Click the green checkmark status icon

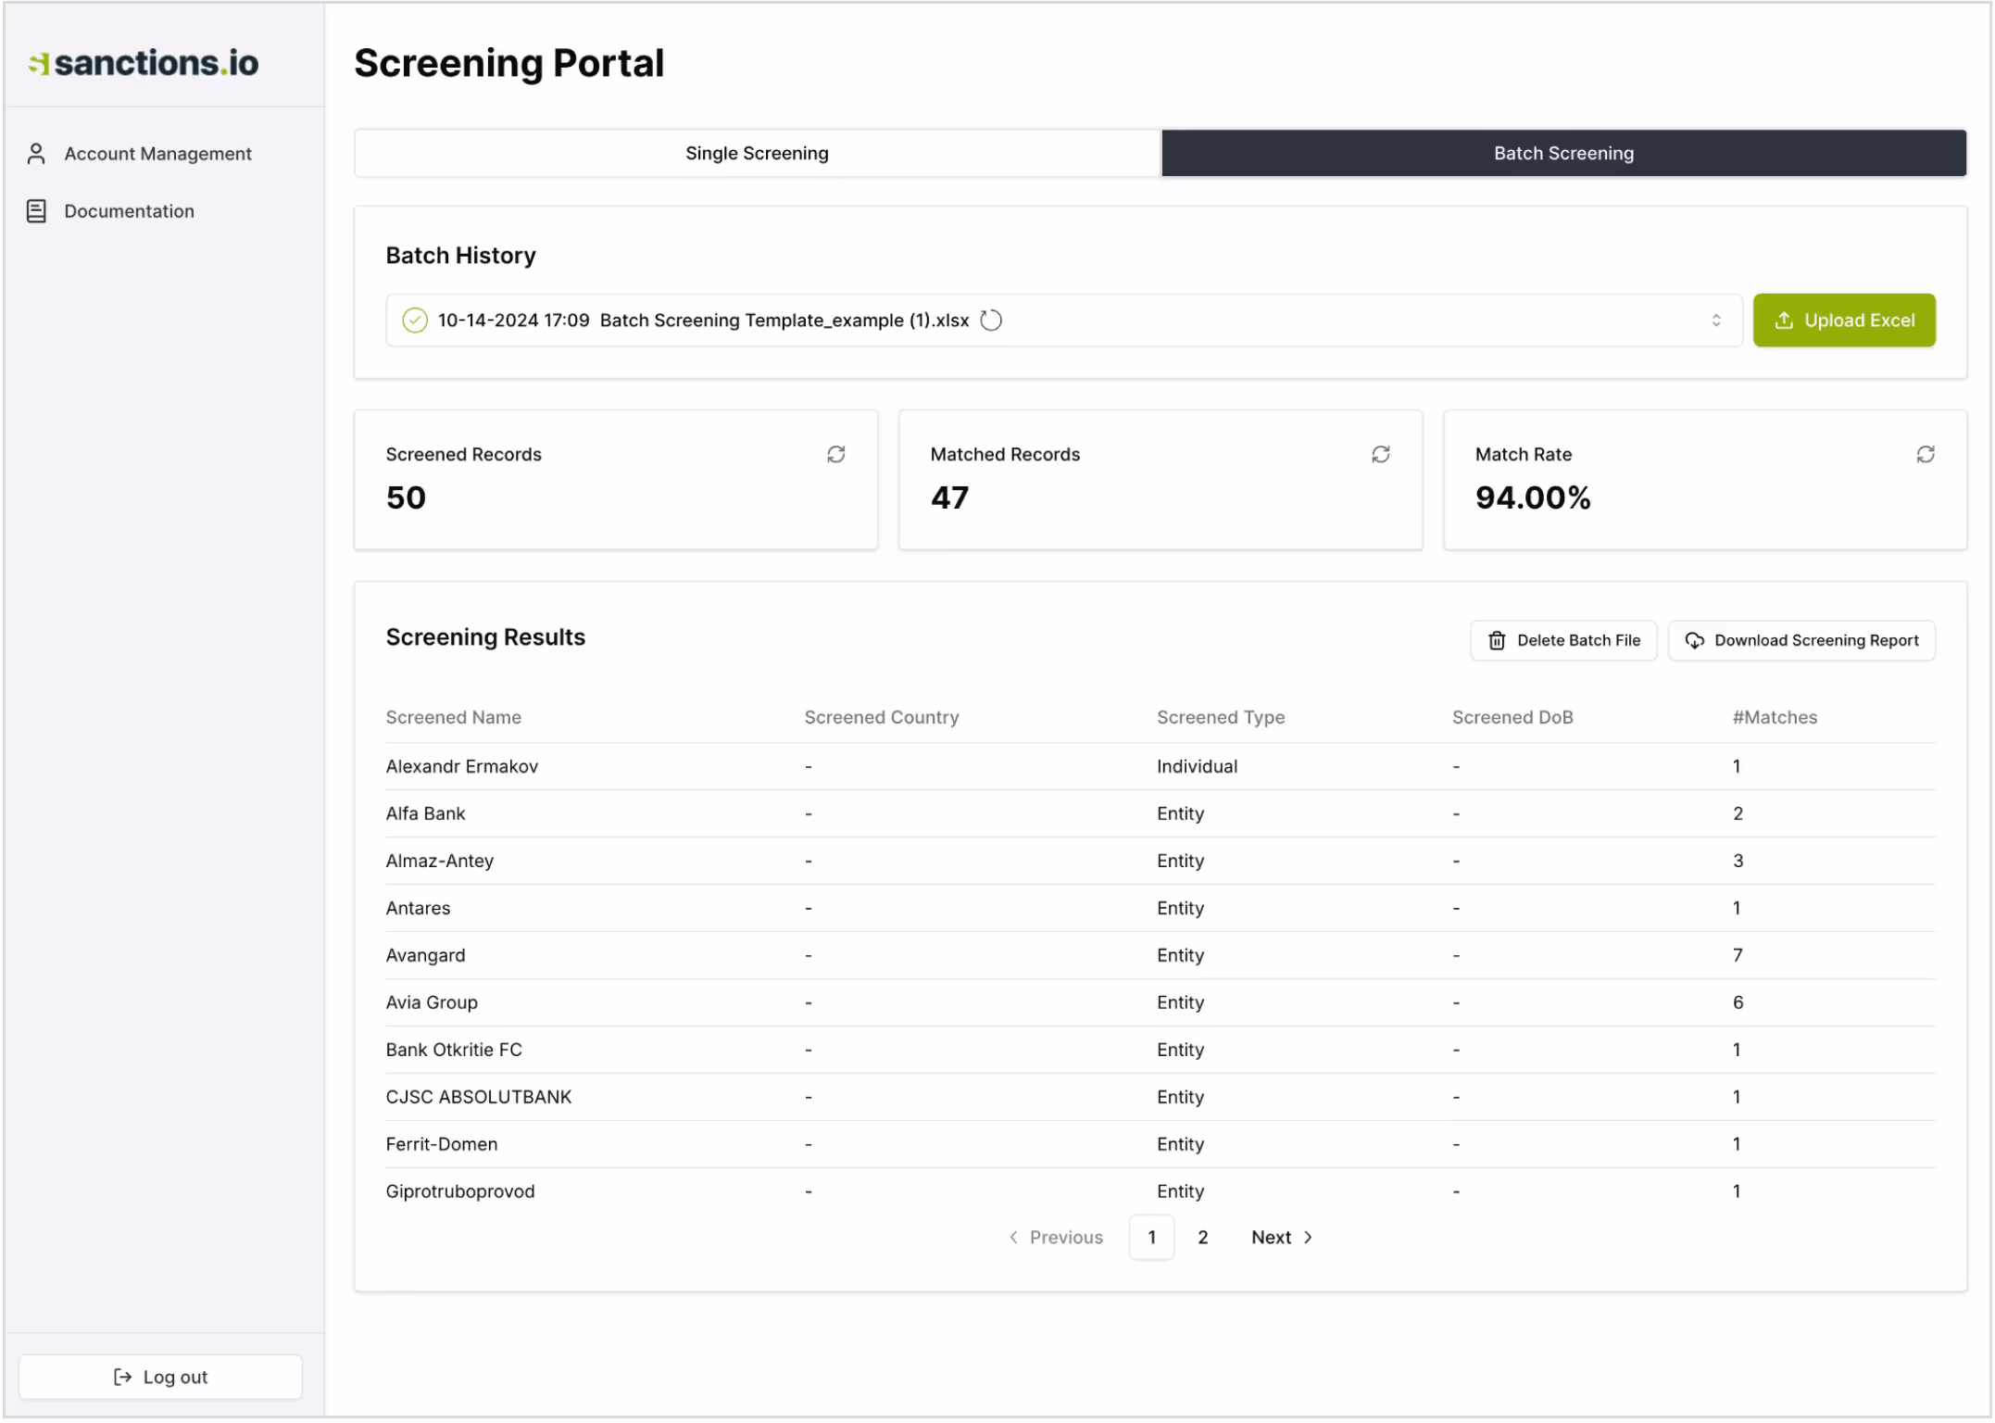click(x=414, y=321)
